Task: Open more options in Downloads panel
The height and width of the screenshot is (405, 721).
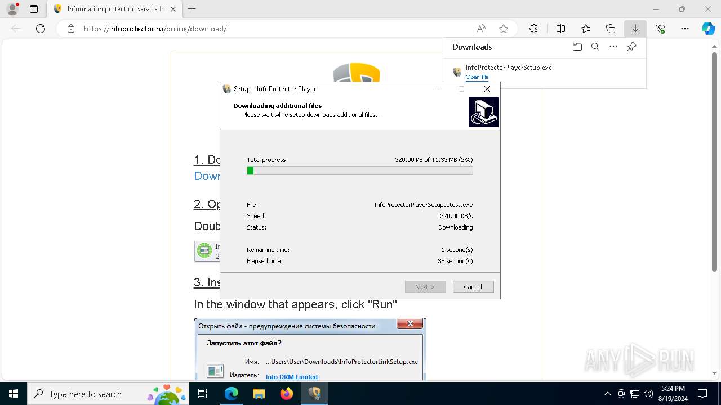Action: click(613, 47)
